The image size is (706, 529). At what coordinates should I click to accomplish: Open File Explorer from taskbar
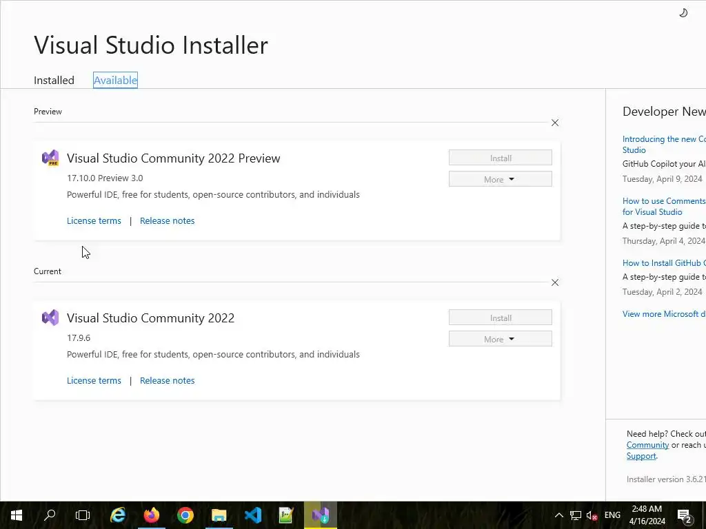pos(219,515)
